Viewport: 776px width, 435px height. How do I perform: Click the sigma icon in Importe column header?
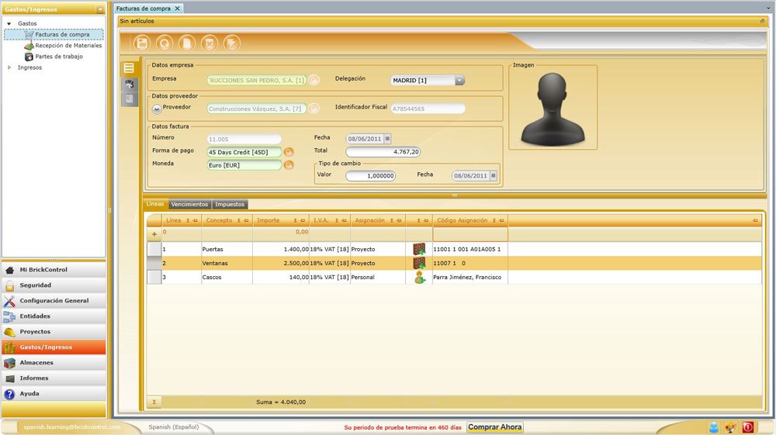click(x=296, y=220)
